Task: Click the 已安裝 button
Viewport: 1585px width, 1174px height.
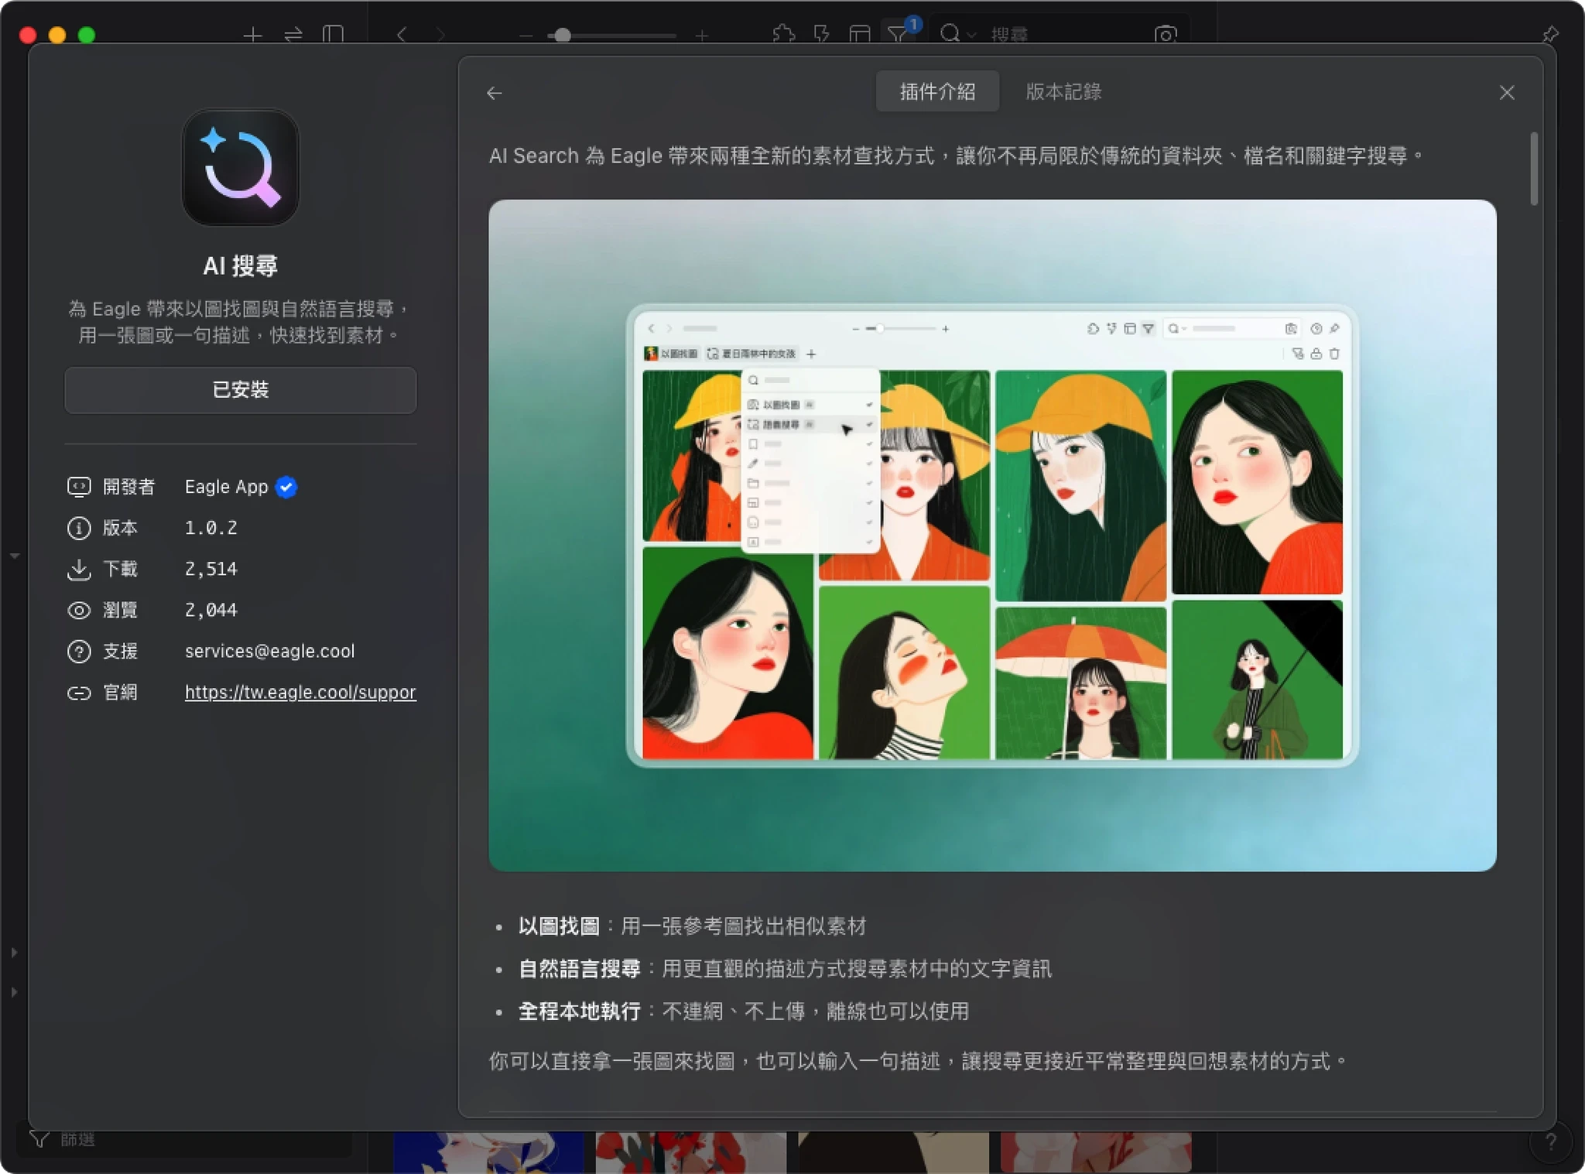Action: click(x=241, y=390)
